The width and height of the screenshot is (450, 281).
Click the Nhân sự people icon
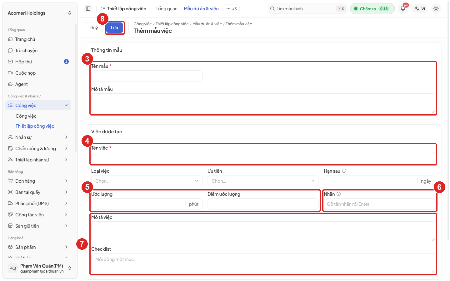click(x=10, y=137)
